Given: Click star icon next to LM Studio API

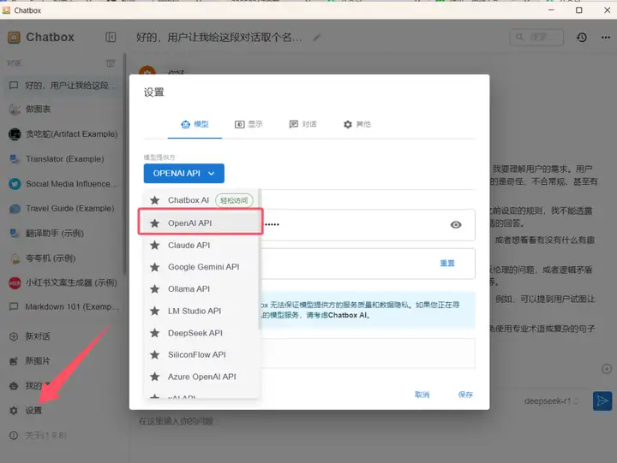Looking at the screenshot, I should [x=155, y=312].
